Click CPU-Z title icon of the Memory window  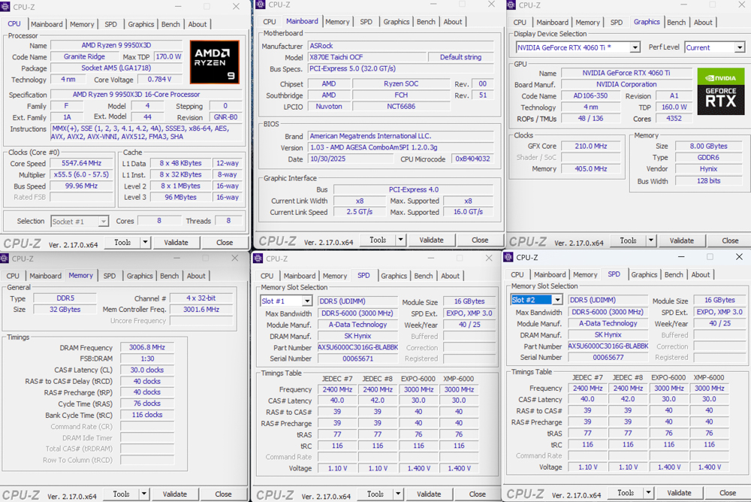[8, 259]
